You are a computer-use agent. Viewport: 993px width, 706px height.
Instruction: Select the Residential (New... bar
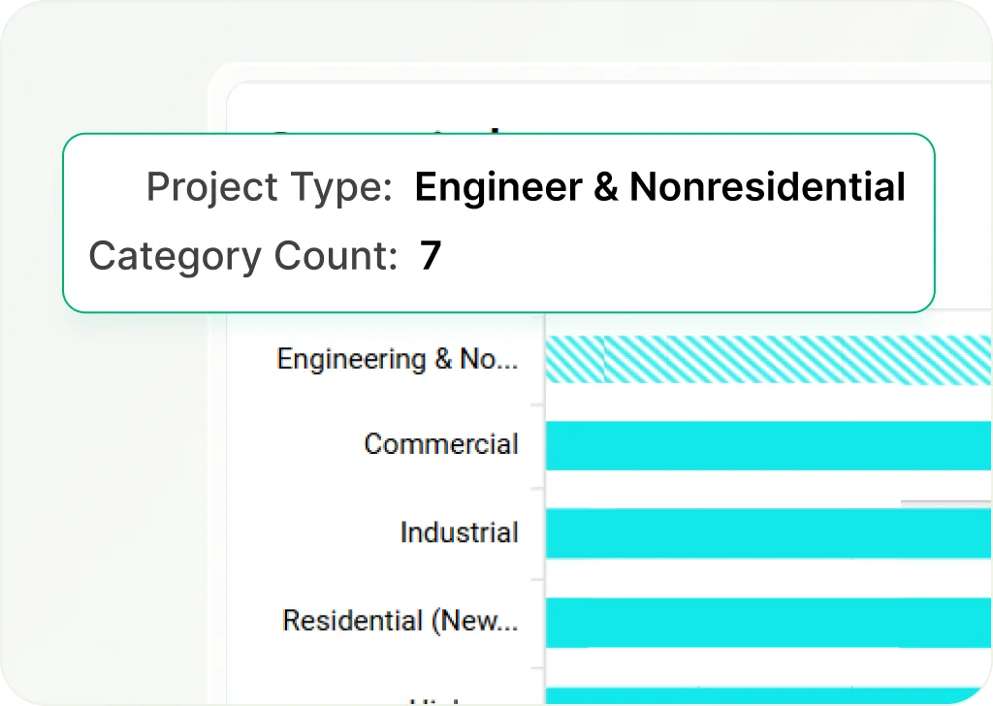tap(768, 622)
